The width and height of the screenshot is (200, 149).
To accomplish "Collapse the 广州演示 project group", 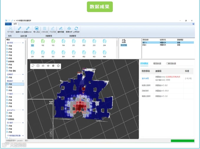I will (23, 94).
